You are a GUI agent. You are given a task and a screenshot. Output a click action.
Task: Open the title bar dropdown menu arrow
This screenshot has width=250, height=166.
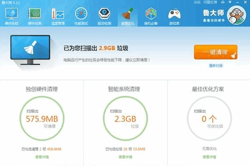point(230,2)
